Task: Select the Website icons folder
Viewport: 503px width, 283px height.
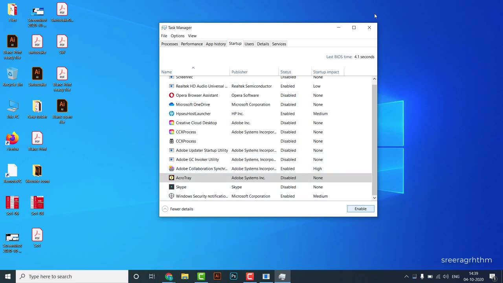Action: [x=37, y=173]
